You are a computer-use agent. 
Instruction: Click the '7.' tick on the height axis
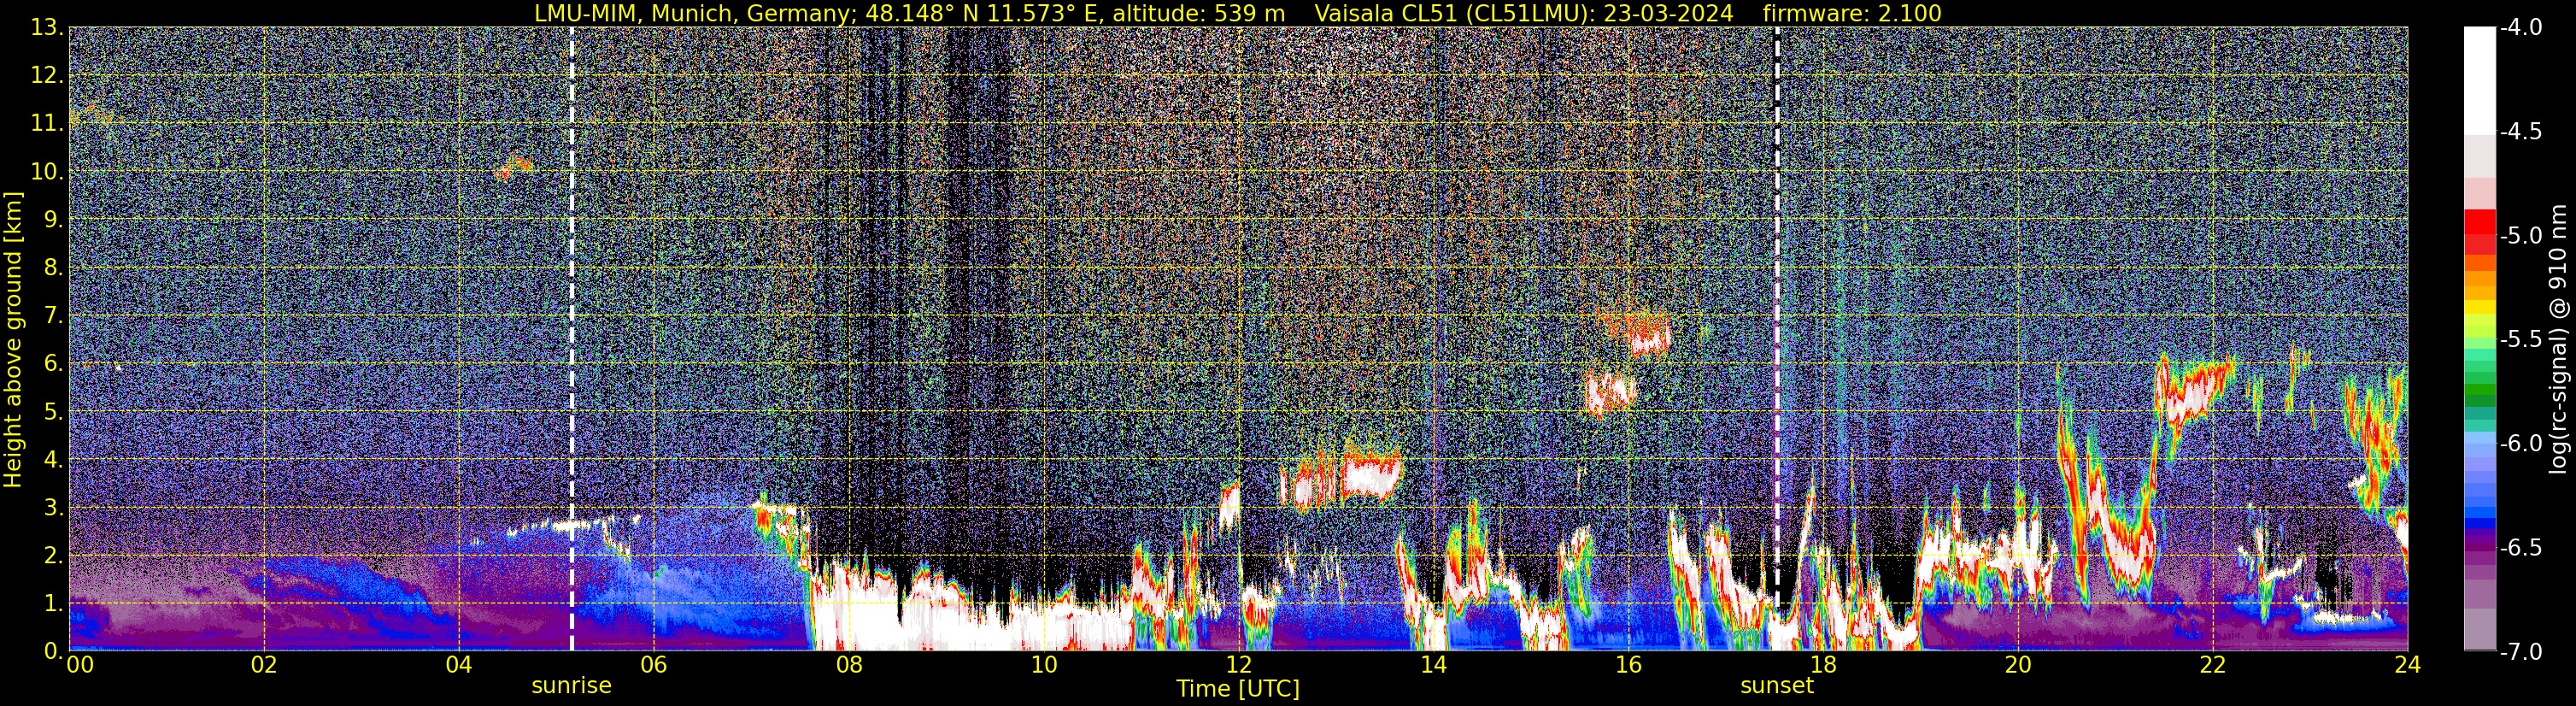(54, 316)
